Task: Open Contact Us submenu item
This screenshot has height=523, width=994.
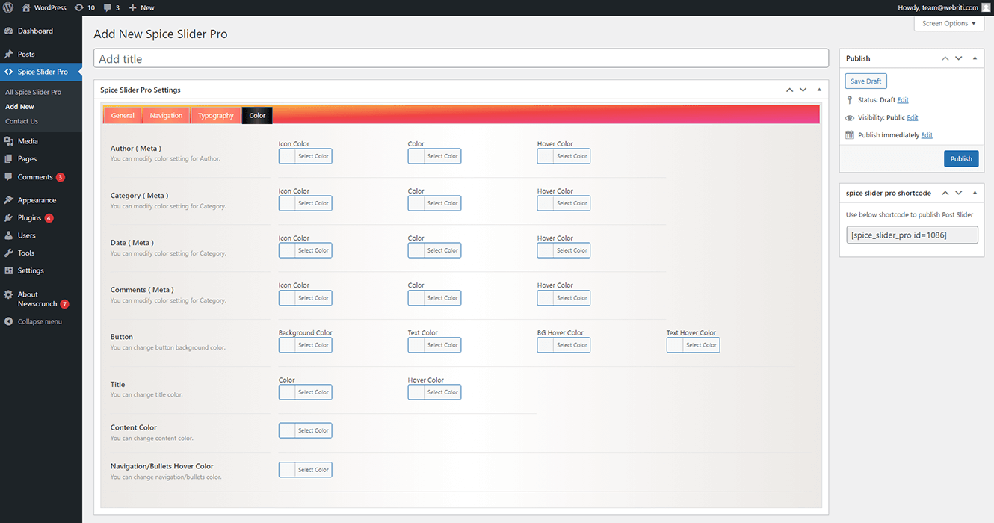Action: click(22, 121)
